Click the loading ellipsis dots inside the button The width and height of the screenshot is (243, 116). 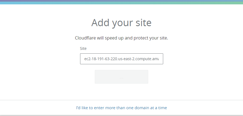coord(121,78)
